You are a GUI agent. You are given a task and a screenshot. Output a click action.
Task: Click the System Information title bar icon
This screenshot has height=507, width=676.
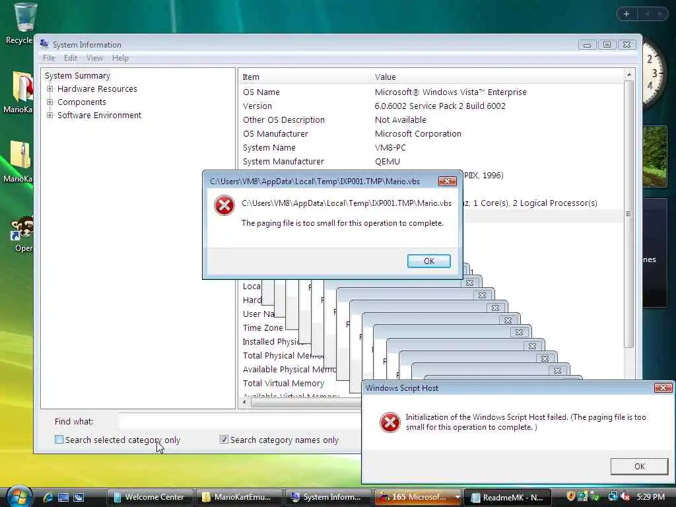44,44
